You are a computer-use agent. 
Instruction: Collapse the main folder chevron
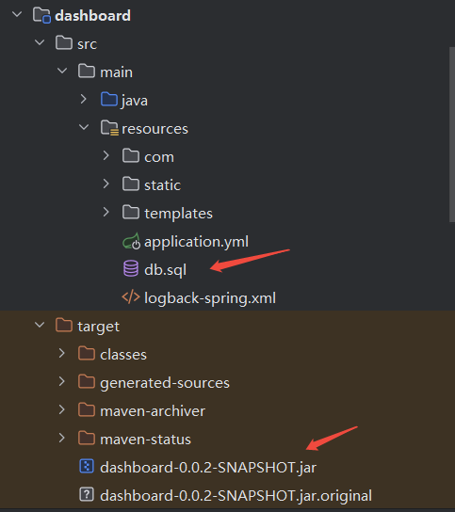coord(62,71)
